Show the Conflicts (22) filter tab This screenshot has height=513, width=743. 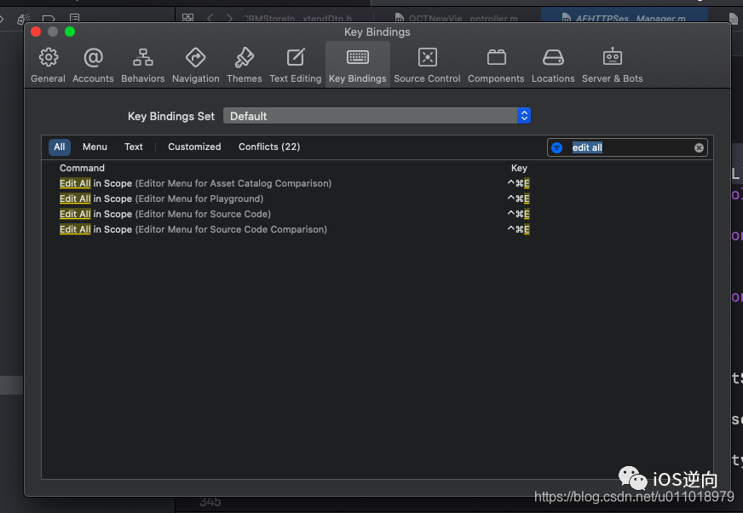click(x=269, y=147)
